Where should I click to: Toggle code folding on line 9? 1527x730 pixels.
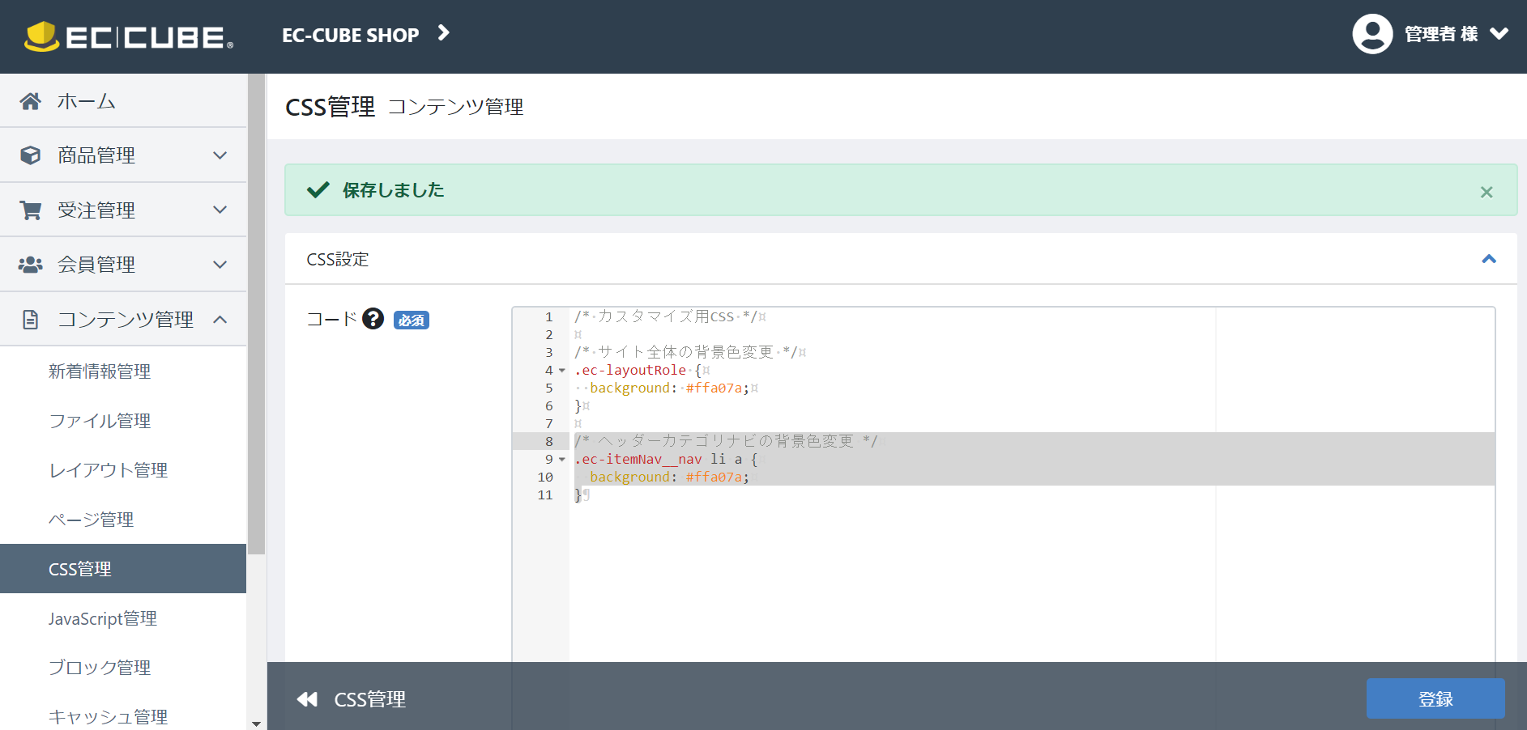(x=562, y=460)
